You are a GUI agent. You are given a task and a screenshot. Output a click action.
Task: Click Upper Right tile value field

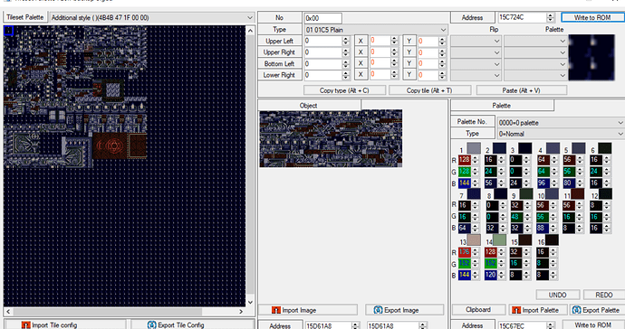322,52
